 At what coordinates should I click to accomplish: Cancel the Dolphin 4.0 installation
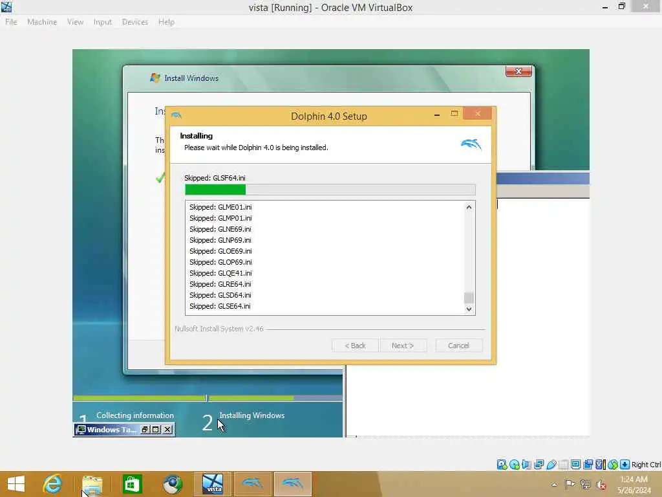(x=458, y=346)
